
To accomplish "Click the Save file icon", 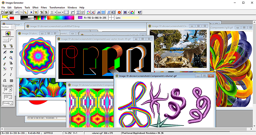I will click(x=11, y=12).
